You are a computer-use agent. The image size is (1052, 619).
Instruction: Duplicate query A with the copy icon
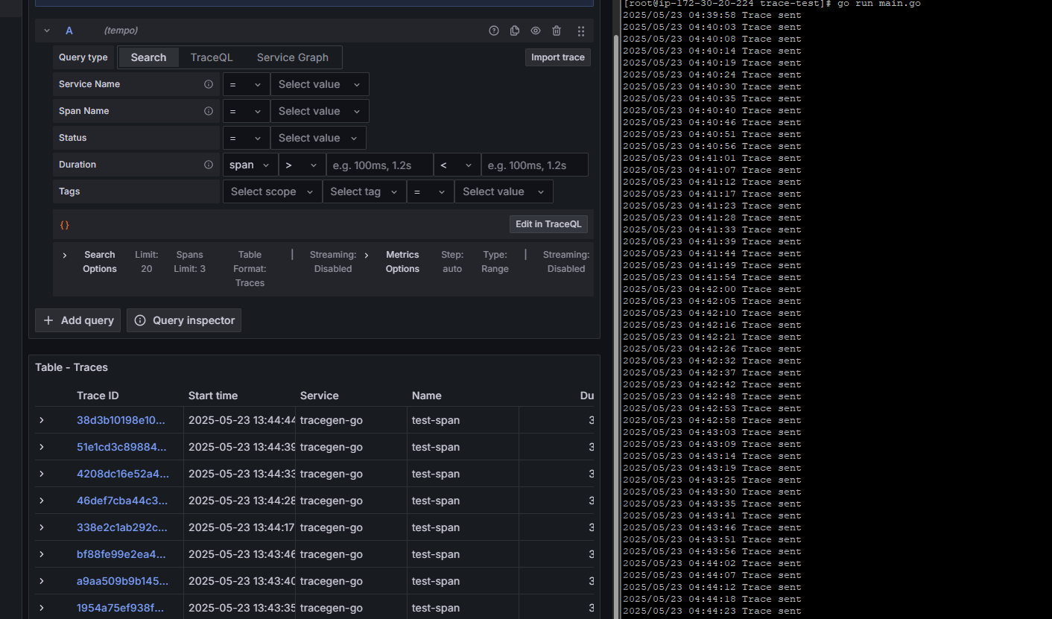515,31
